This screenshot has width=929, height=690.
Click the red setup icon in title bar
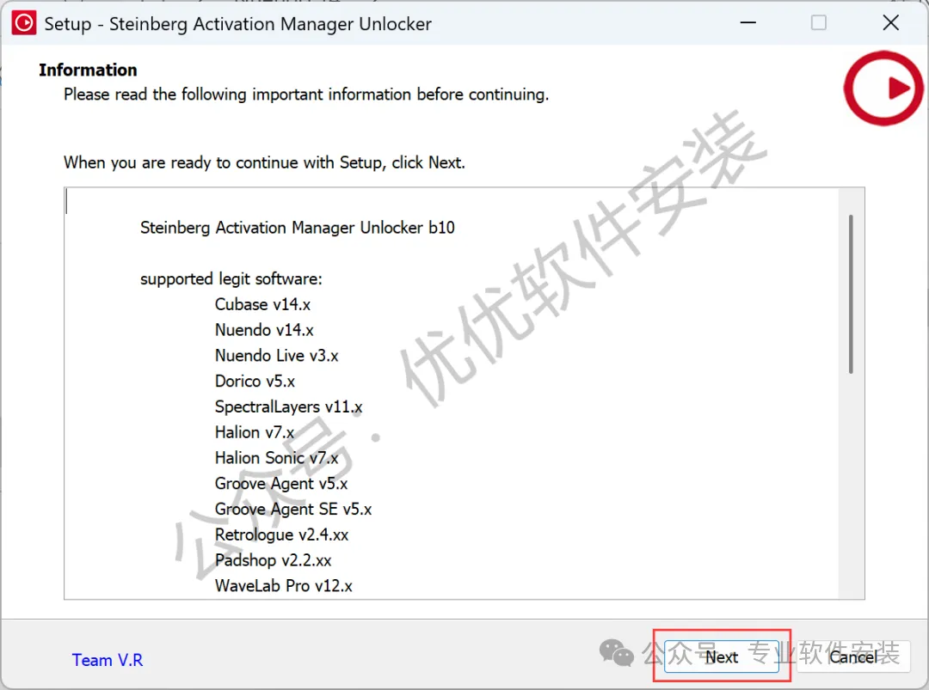24,23
